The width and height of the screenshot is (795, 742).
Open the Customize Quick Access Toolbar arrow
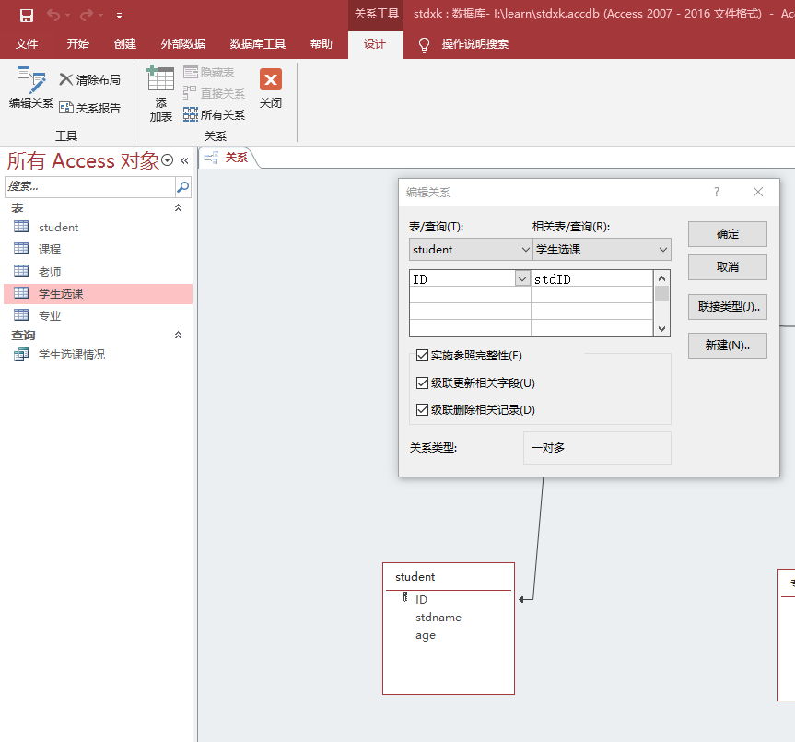point(119,16)
